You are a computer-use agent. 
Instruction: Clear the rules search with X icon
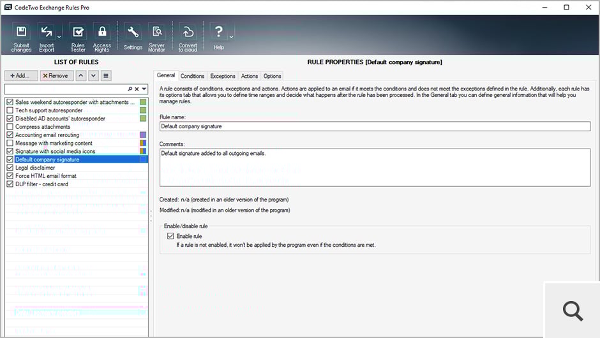click(x=137, y=89)
